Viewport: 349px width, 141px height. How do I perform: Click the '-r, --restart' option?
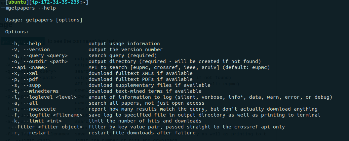(30, 133)
